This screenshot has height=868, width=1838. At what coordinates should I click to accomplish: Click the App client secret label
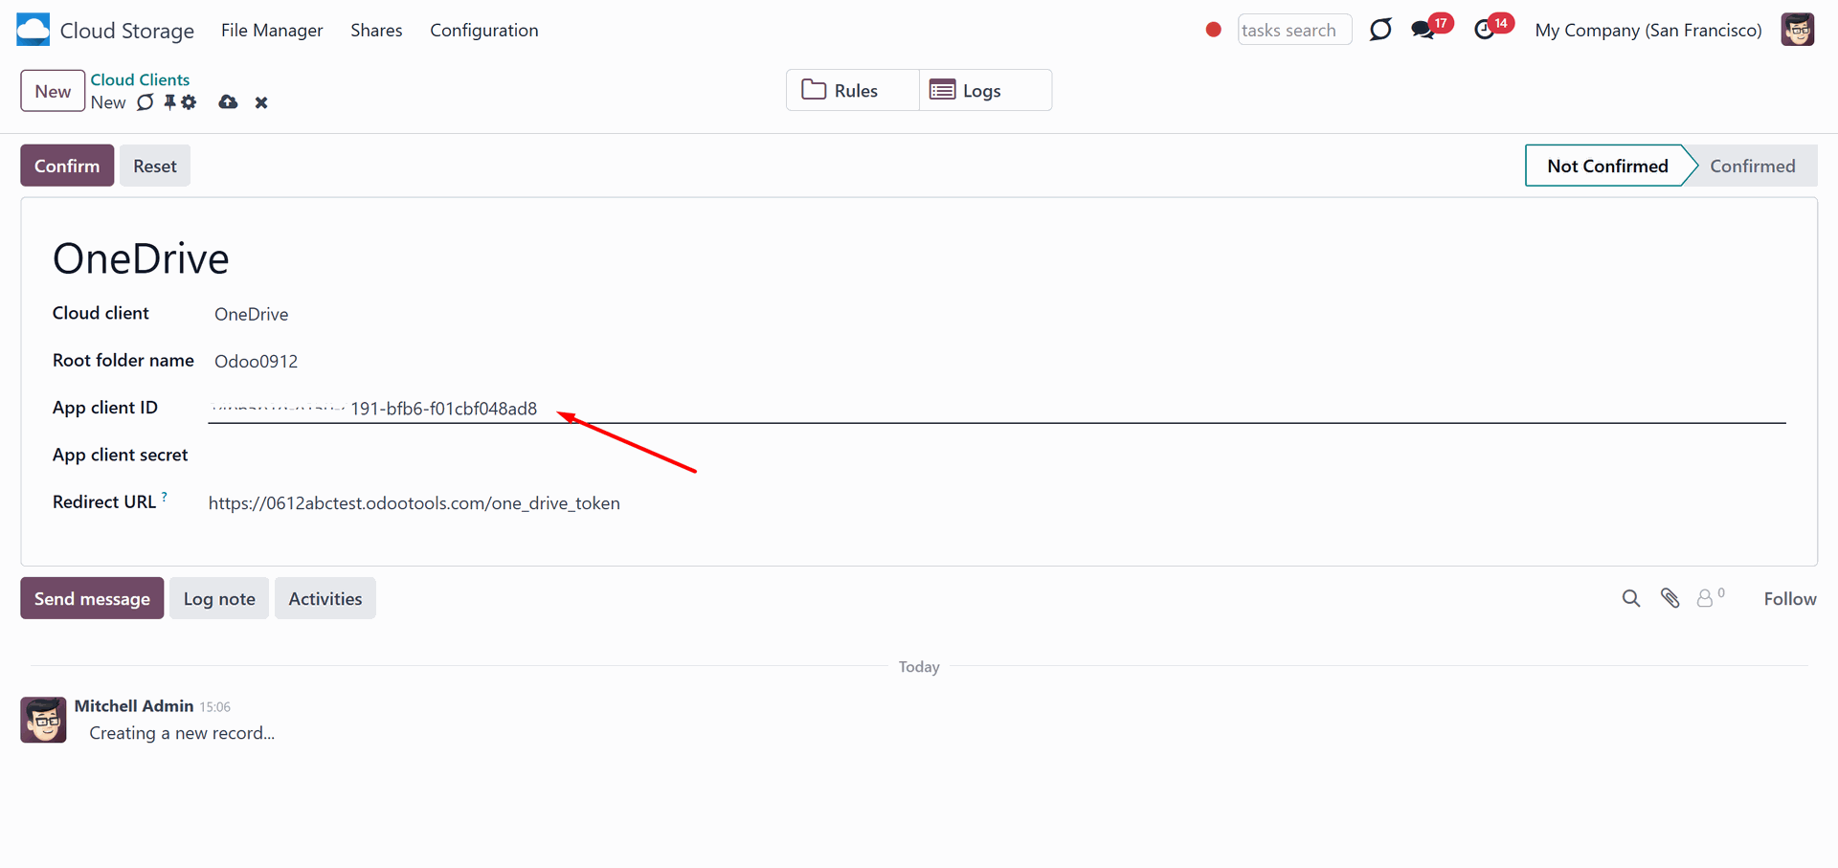(x=121, y=455)
